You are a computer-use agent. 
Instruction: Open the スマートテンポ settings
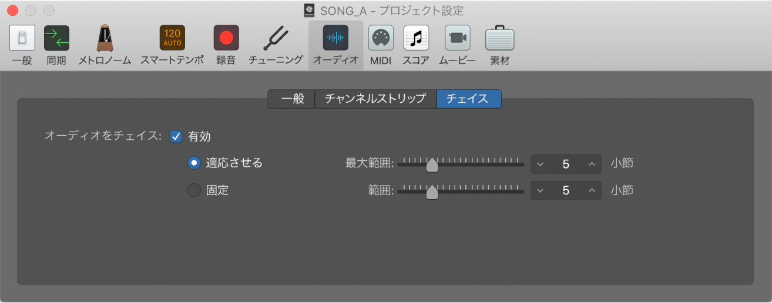pyautogui.click(x=172, y=45)
